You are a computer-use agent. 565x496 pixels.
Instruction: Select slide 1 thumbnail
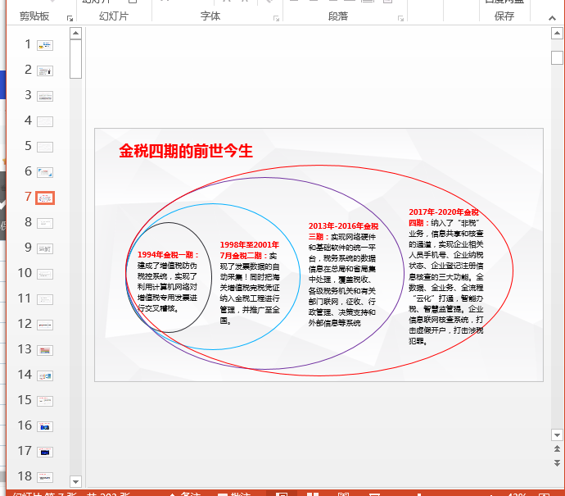[x=45, y=45]
